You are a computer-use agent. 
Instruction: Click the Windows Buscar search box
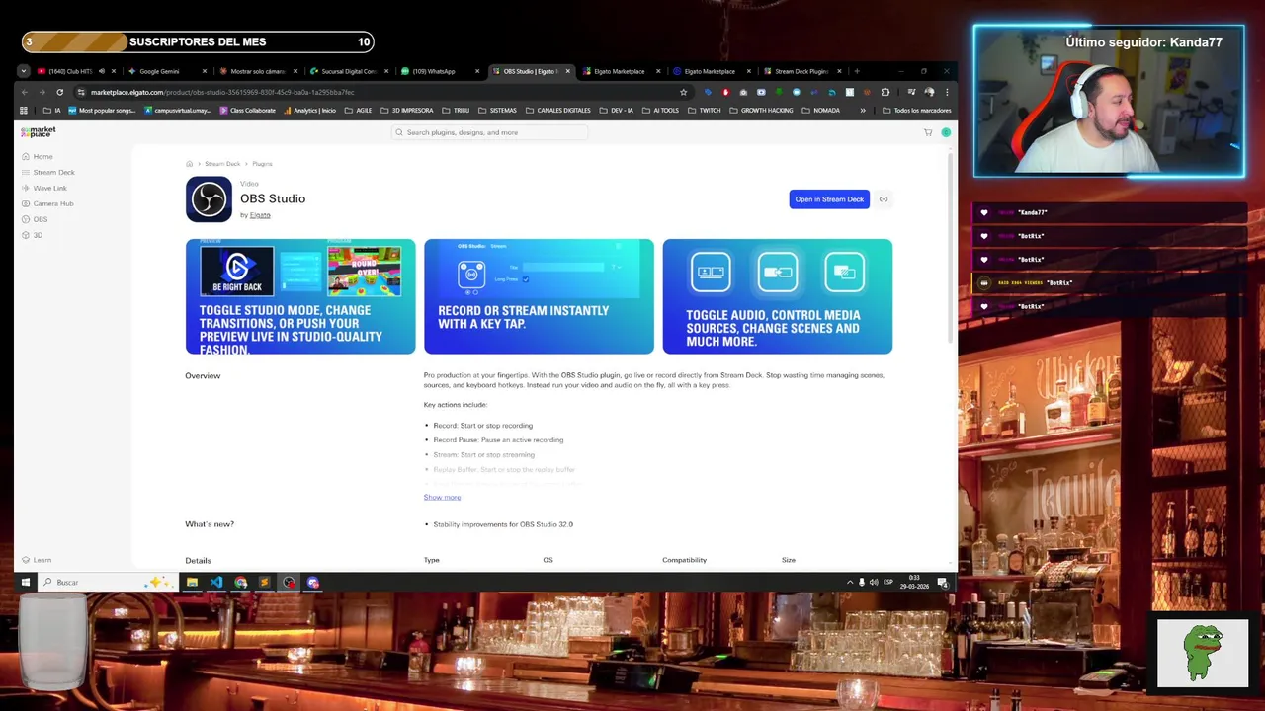[107, 583]
